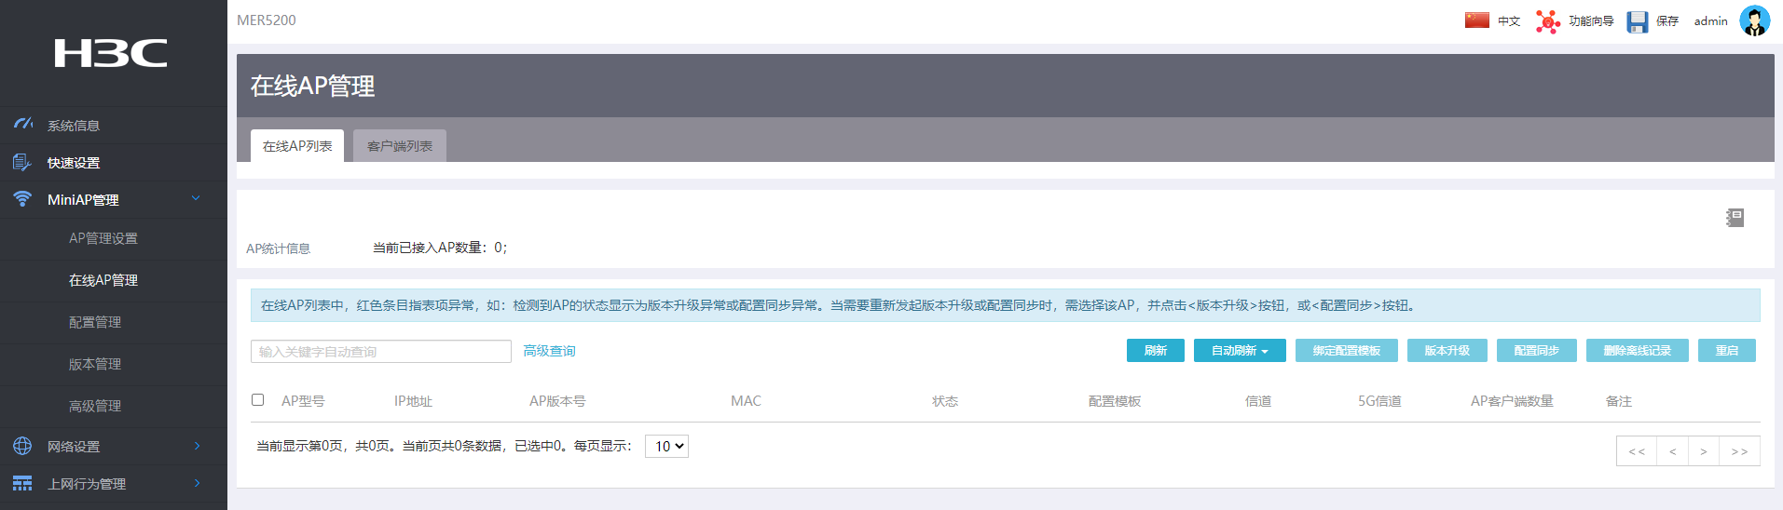Click the MER5200 device model text
Screen dimensions: 1783x510
pyautogui.click(x=267, y=20)
